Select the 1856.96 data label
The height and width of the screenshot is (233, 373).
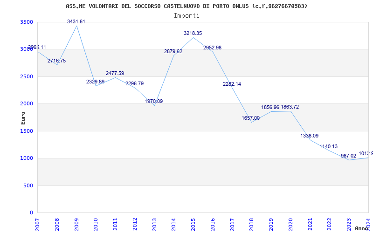pyautogui.click(x=270, y=107)
